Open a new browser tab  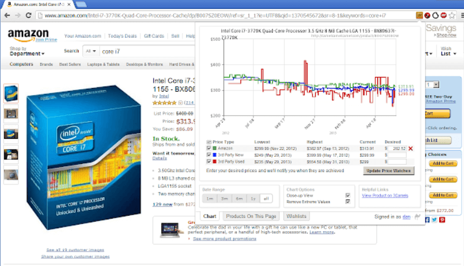point(81,4)
